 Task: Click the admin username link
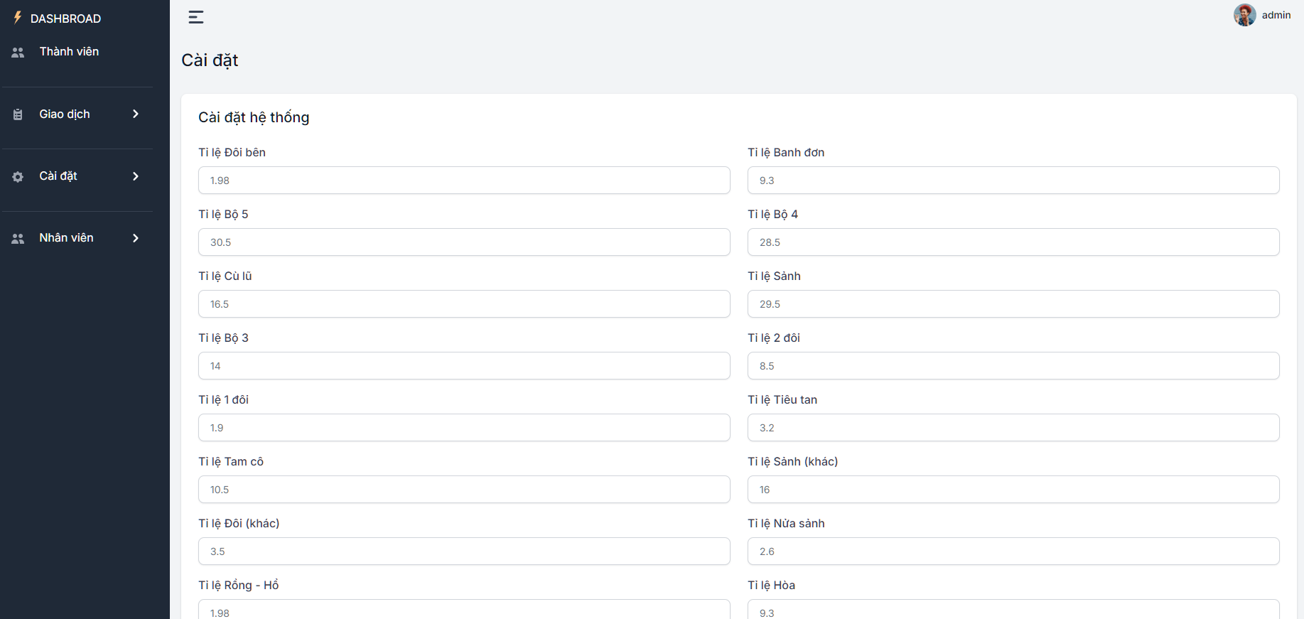coord(1276,15)
